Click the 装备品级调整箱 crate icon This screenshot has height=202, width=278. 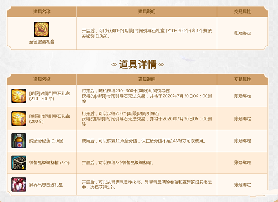[18, 163]
